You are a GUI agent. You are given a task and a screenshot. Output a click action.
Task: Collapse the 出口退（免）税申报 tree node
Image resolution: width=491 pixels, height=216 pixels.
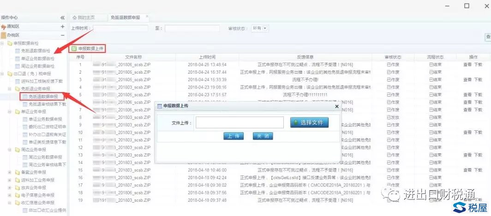pos(2,74)
